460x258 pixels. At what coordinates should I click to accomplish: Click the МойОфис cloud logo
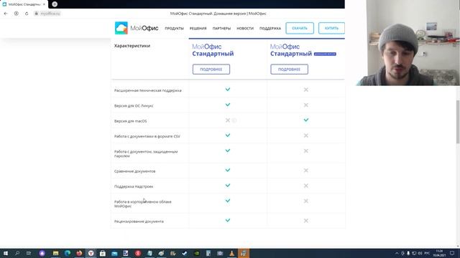[x=121, y=28]
